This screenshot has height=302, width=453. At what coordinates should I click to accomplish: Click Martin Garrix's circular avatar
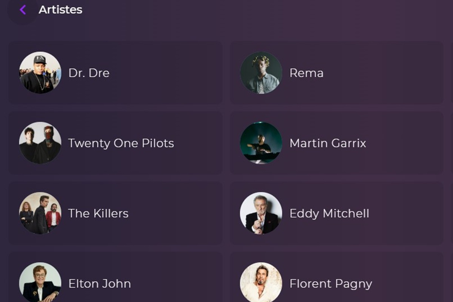pyautogui.click(x=261, y=143)
